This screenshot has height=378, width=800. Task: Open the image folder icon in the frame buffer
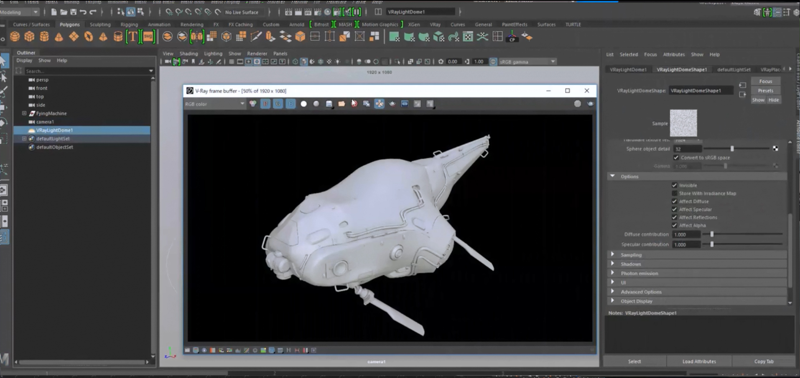pos(342,104)
